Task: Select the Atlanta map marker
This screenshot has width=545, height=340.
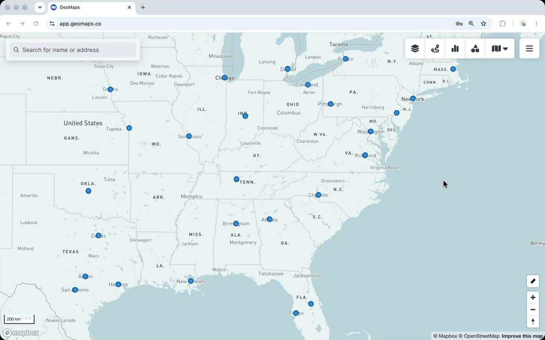Action: tap(270, 219)
